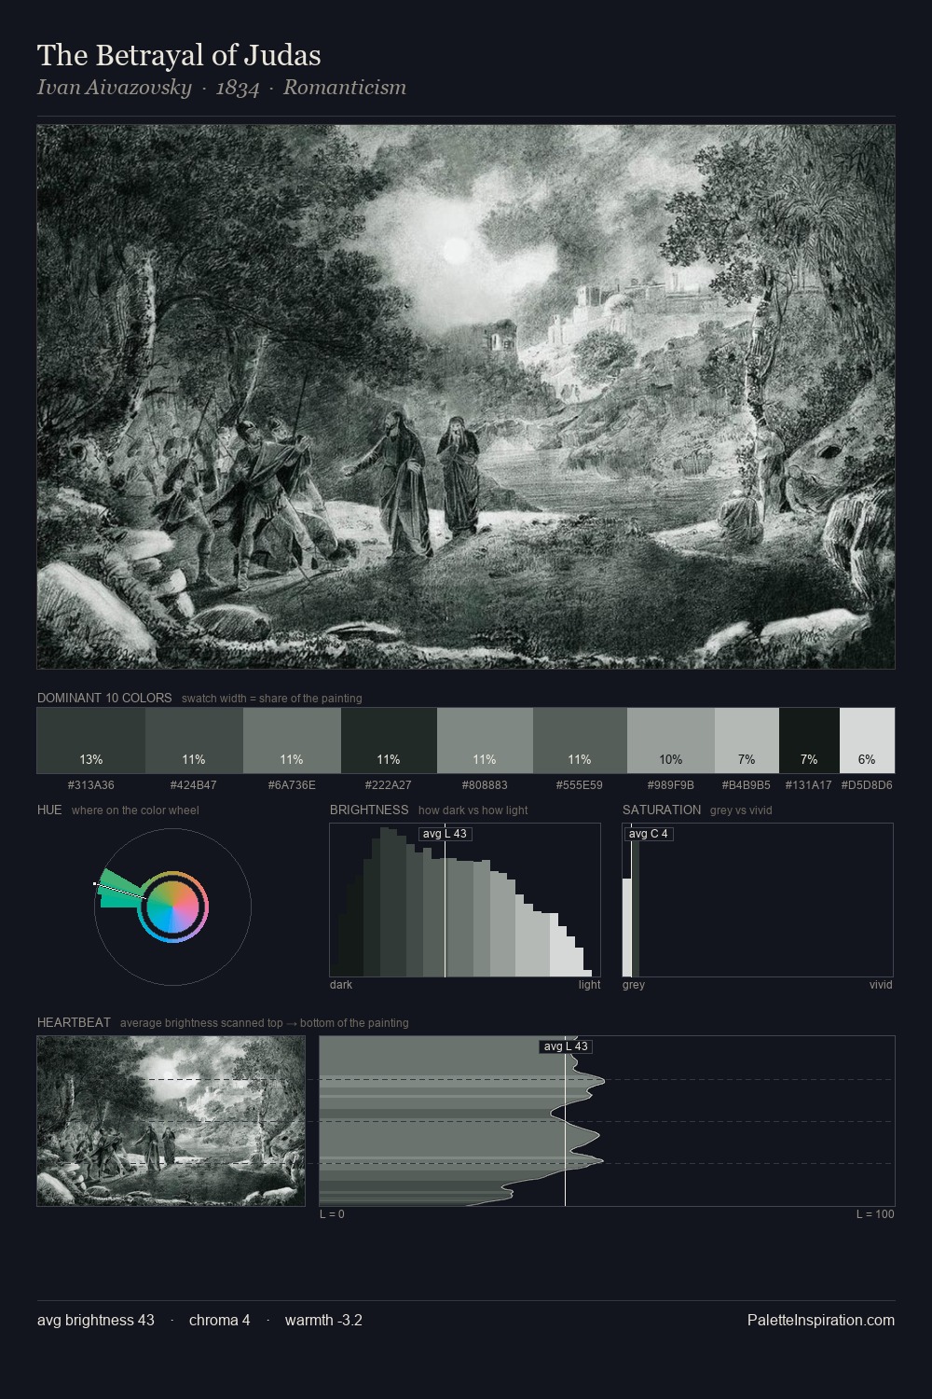Click the #313A36 color swatch
Viewport: 932px width, 1399px height.
pyautogui.click(x=91, y=741)
